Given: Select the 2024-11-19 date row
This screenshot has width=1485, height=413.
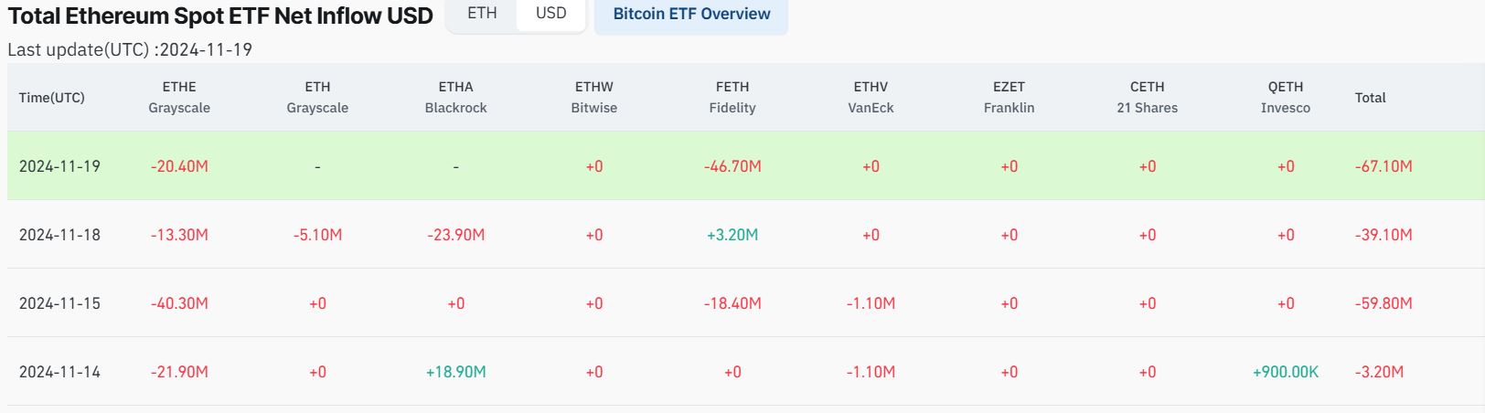Looking at the screenshot, I should (x=60, y=166).
